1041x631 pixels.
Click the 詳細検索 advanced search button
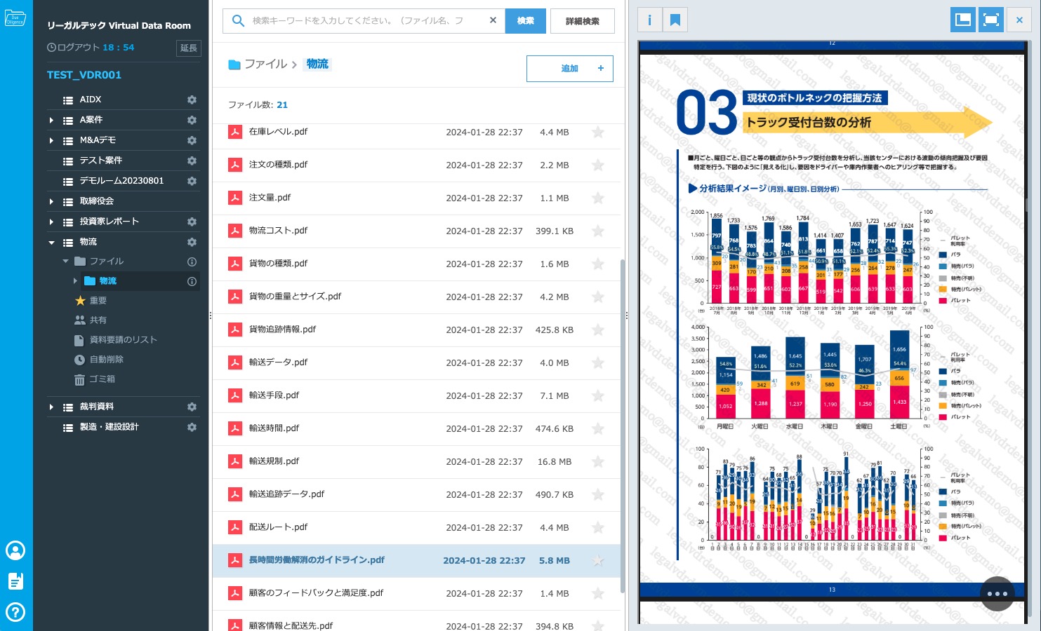[x=583, y=21]
